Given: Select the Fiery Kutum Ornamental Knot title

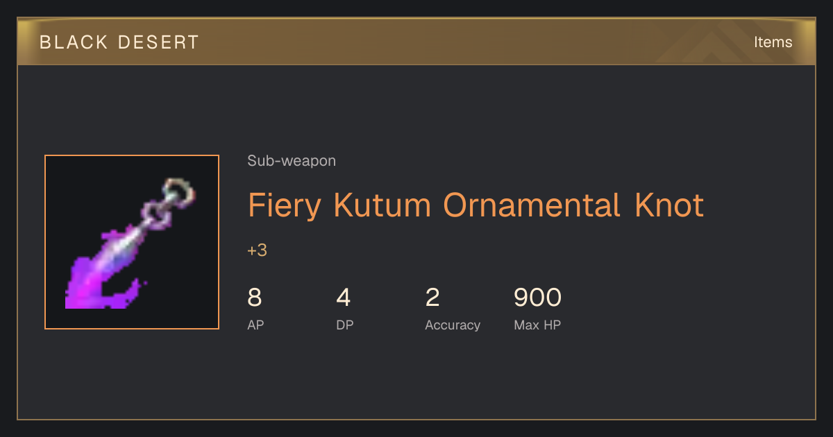Looking at the screenshot, I should click(x=476, y=205).
